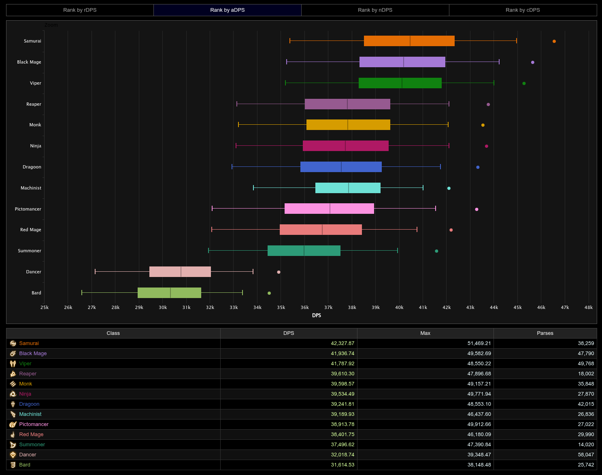Image resolution: width=602 pixels, height=475 pixels.
Task: Open the Pictomancer class link
Action: pos(34,424)
